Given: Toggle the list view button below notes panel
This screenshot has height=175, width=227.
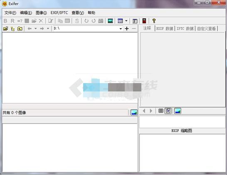Looking at the screenshot, I should pos(161,111).
